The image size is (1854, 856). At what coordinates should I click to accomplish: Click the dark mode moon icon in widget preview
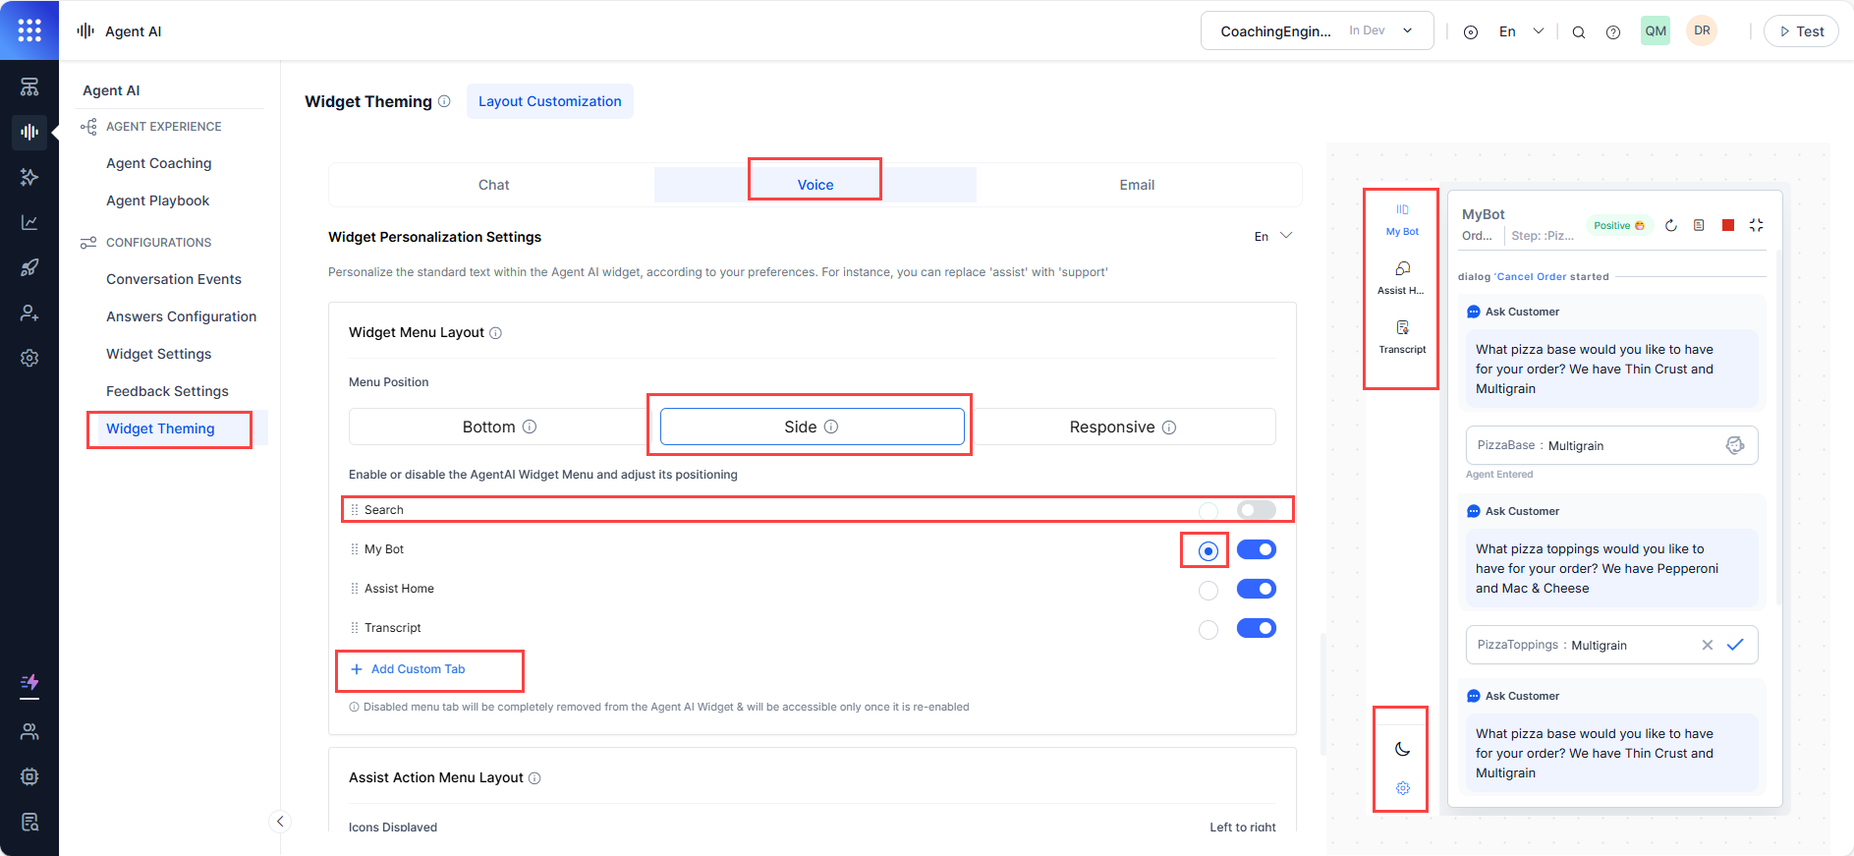[x=1402, y=749]
